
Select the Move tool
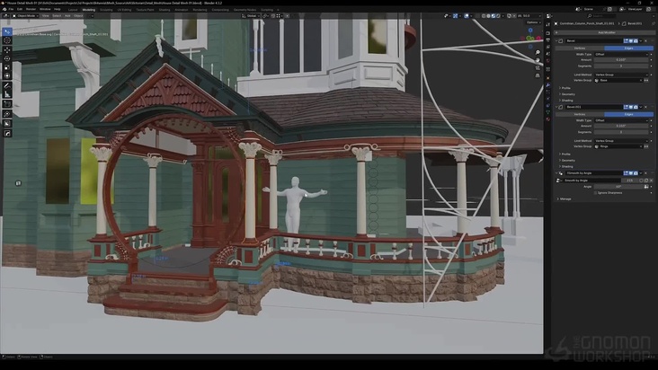coord(7,49)
